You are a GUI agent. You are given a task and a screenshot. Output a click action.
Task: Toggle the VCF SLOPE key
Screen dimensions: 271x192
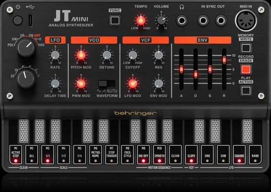(x=192, y=155)
